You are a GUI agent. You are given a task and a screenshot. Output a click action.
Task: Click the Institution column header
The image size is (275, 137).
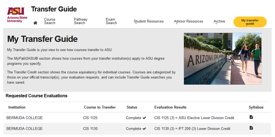point(17,107)
